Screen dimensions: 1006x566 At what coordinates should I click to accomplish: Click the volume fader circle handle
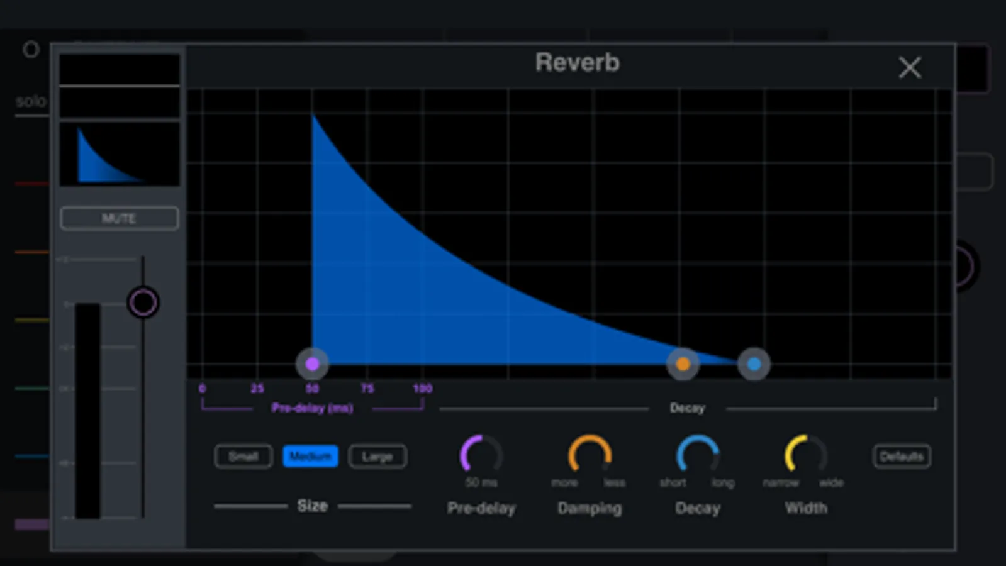(x=143, y=302)
